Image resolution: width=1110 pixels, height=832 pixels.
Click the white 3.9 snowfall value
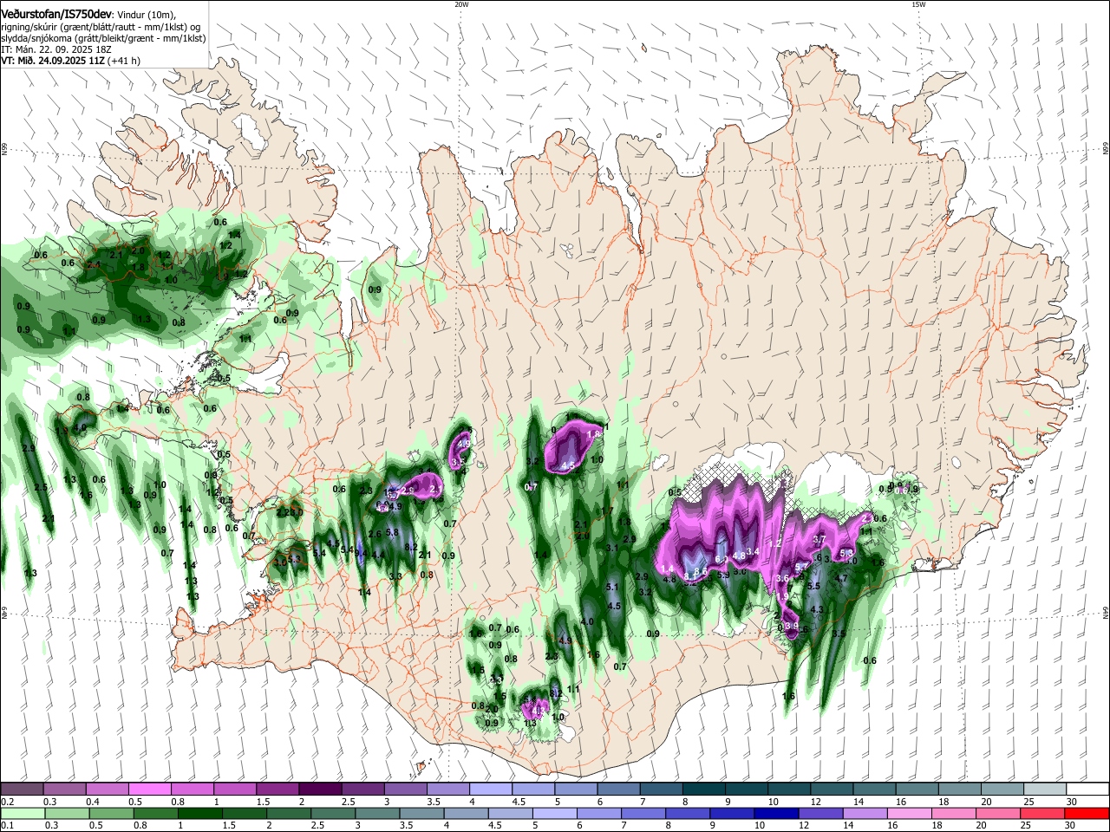pyautogui.click(x=790, y=626)
